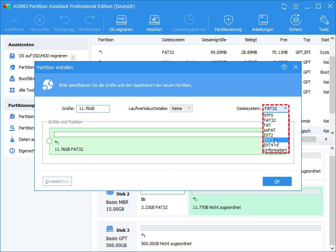Click the Alle Tools grid icon
The image size is (336, 252).
(x=12, y=90)
